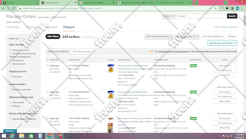
Task: Open the Shipping Setting Automation link
Action: point(173,52)
